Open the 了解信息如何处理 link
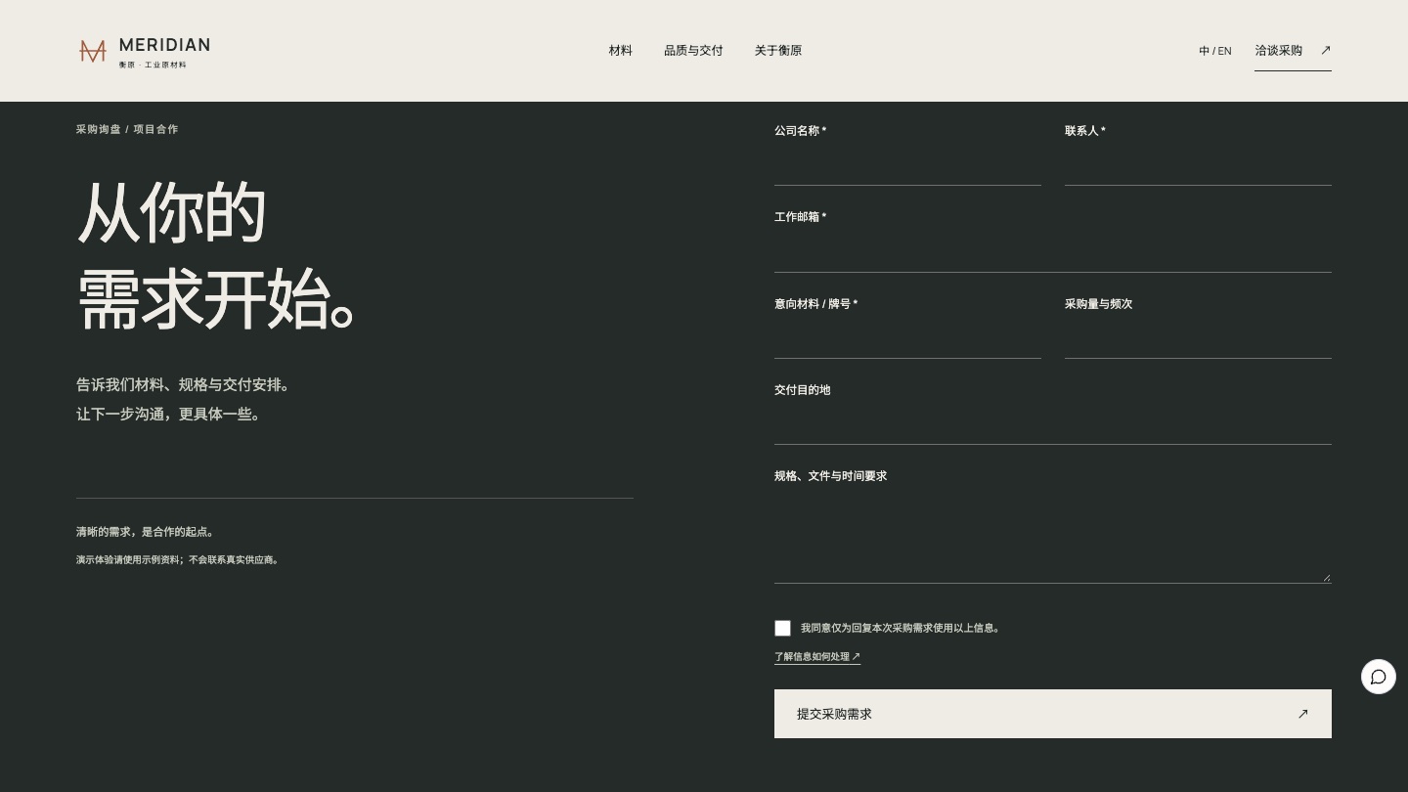 817,657
